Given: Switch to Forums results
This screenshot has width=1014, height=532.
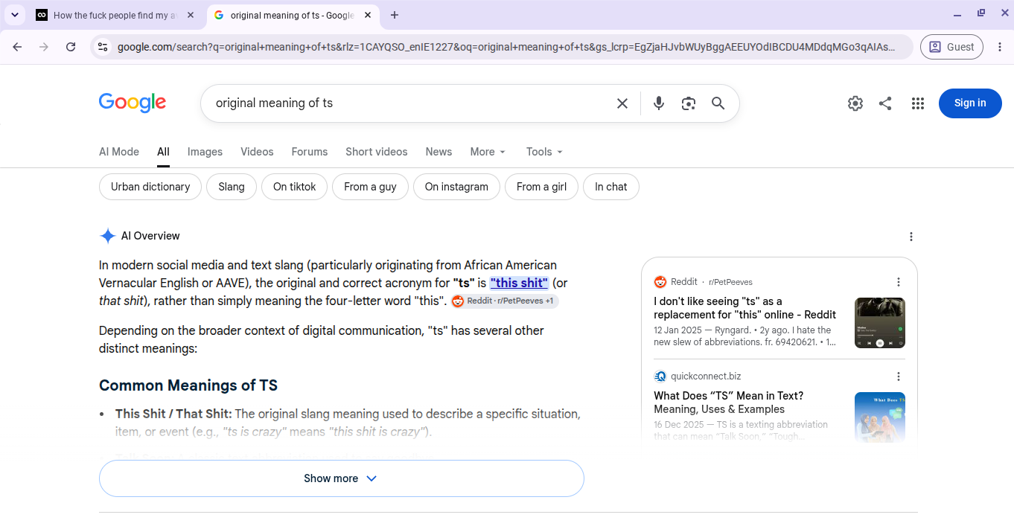Looking at the screenshot, I should click(310, 152).
